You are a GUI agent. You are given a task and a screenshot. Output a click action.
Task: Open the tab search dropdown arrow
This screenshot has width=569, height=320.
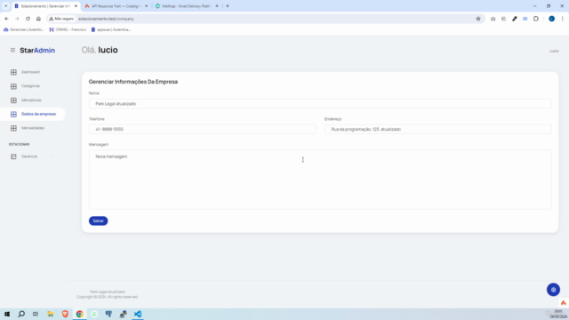tap(6, 6)
